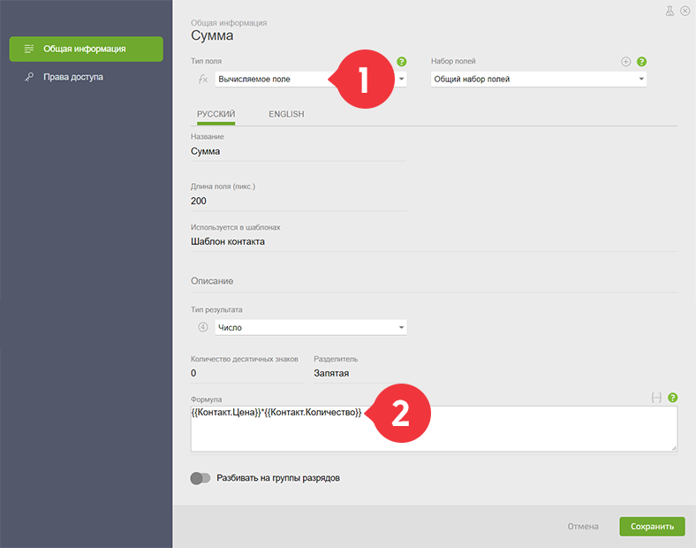
Task: Edit the Название field with Сумма
Action: click(299, 151)
